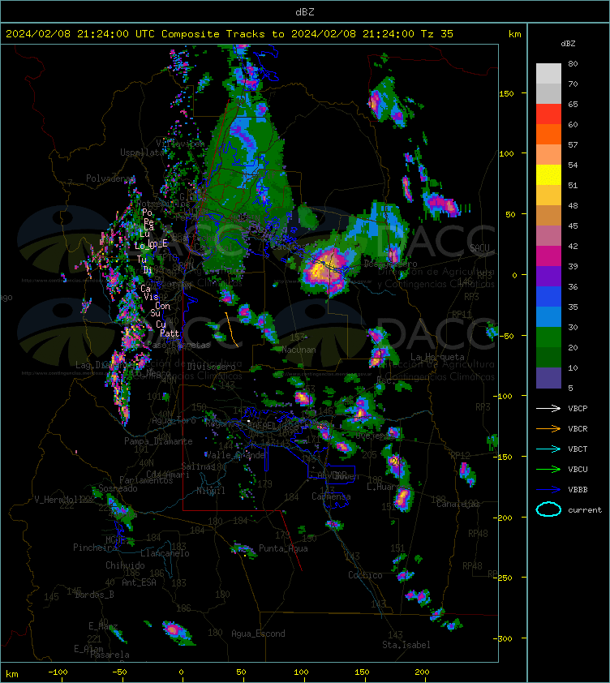Pick the orange swatch between 60 and 57

point(548,134)
